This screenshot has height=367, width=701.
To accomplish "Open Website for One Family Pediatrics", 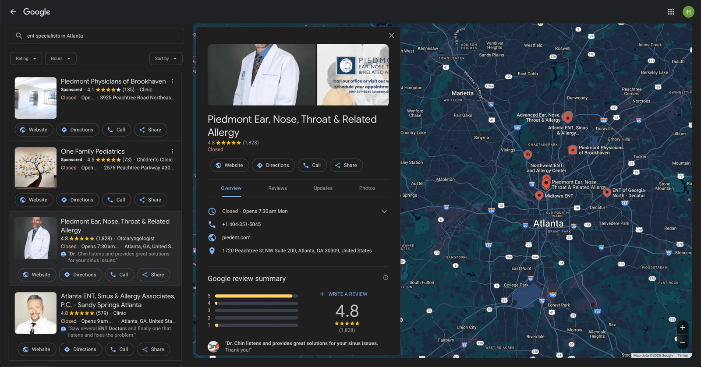I will 34,200.
